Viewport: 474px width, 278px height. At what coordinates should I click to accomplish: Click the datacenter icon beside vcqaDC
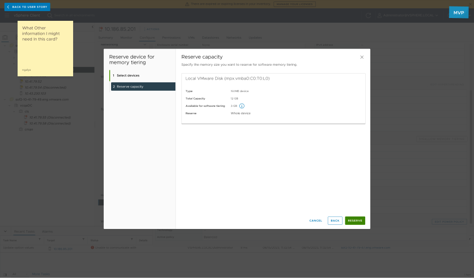[15, 105]
